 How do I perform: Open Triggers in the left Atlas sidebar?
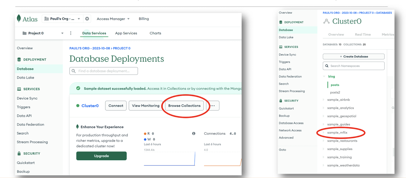24,107
